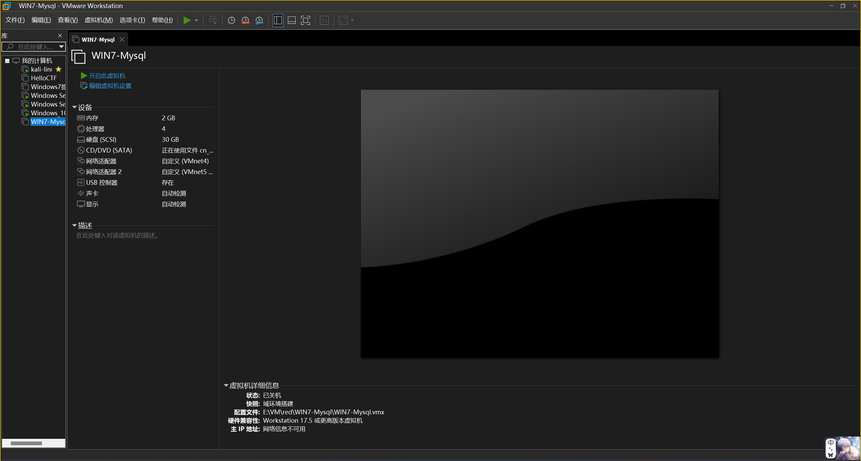Click the favorite star next to kali-linux
This screenshot has width=861, height=461.
pos(59,69)
